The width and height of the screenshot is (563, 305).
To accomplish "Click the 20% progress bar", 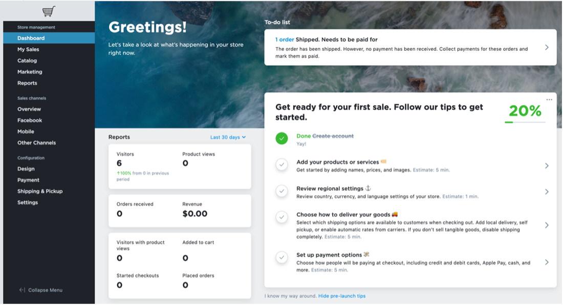I will tap(525, 122).
